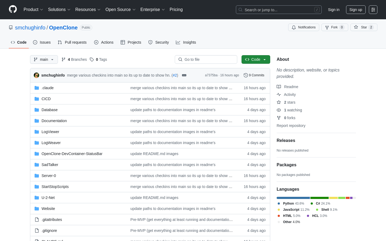Click the Python segment in language bar
The height and width of the screenshot is (241, 386).
pyautogui.click(x=293, y=198)
